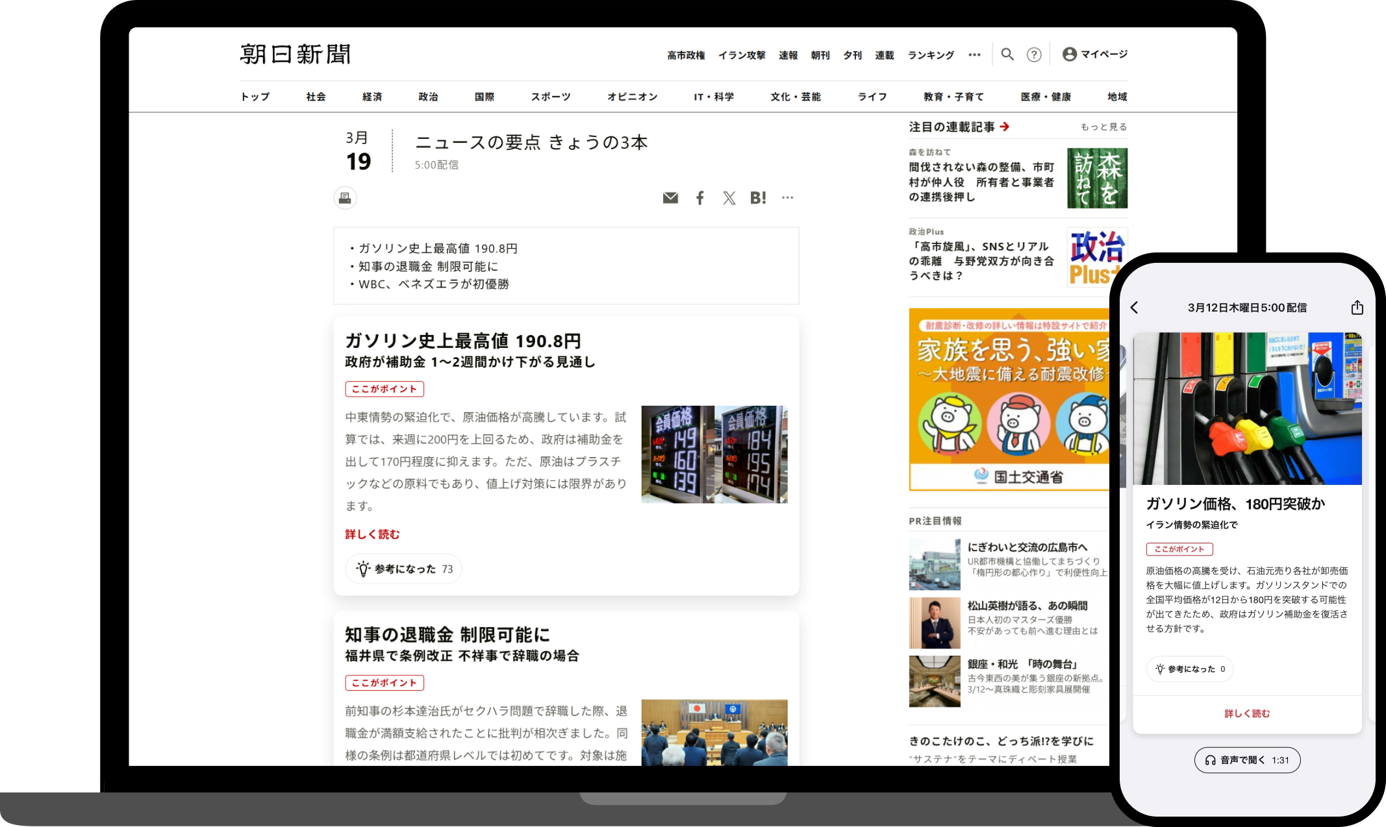
Task: Tap the share icon on phone screen
Action: point(1357,308)
